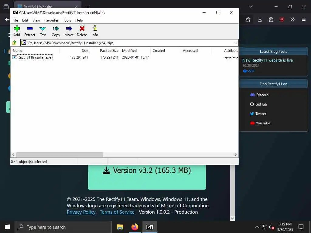Click the 7-Zip scrollbar right arrow
The image size is (311, 233).
(x=236, y=154)
